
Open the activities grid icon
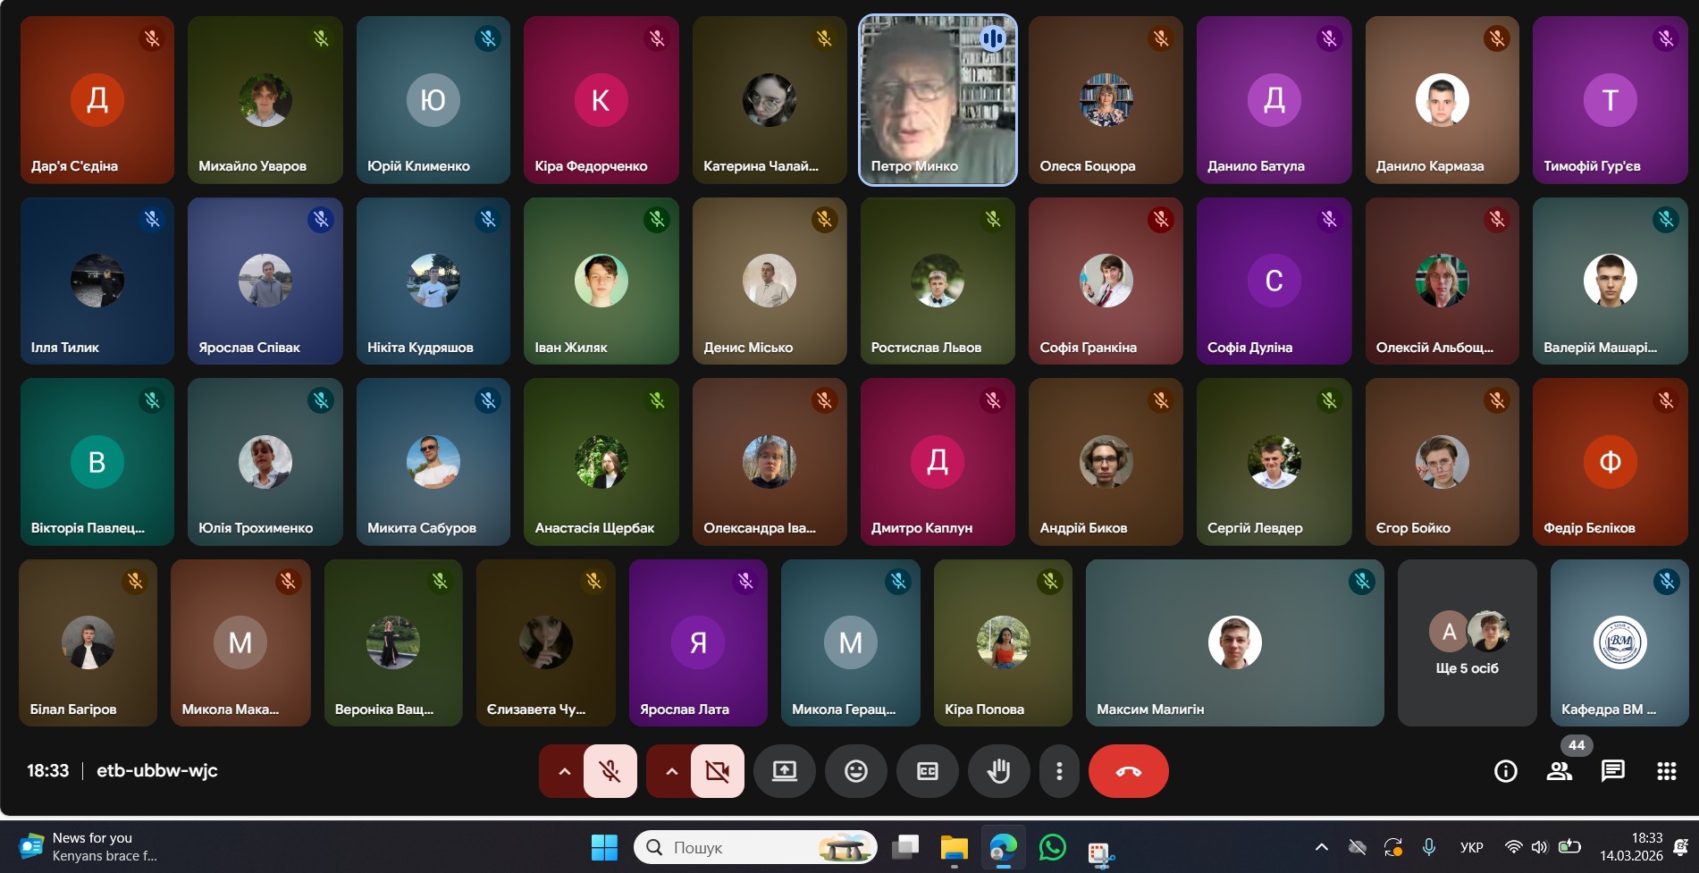click(x=1666, y=771)
